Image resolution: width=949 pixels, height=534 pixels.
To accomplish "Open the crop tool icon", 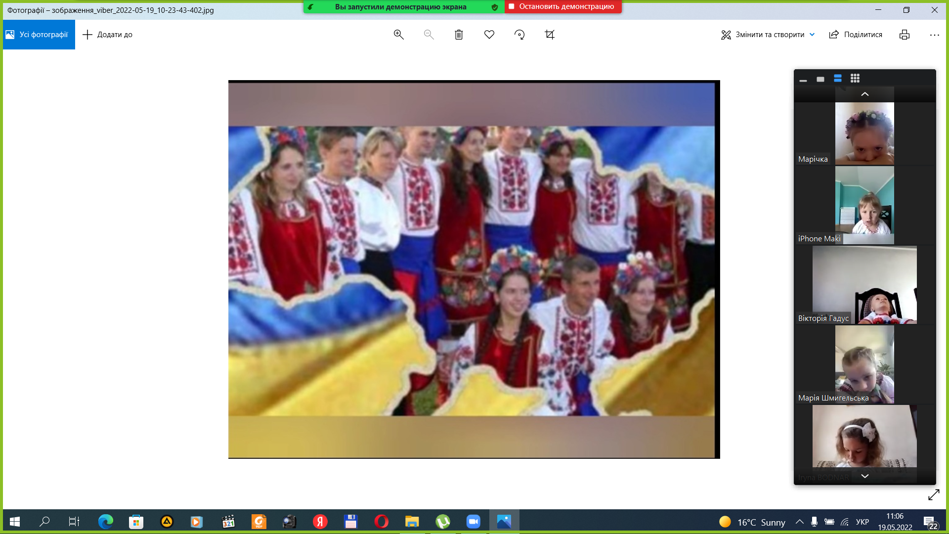I will click(x=550, y=35).
